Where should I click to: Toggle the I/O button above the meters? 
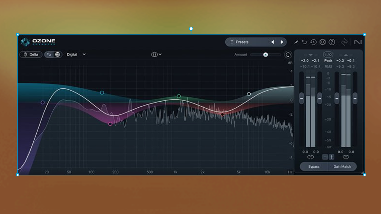click(328, 54)
